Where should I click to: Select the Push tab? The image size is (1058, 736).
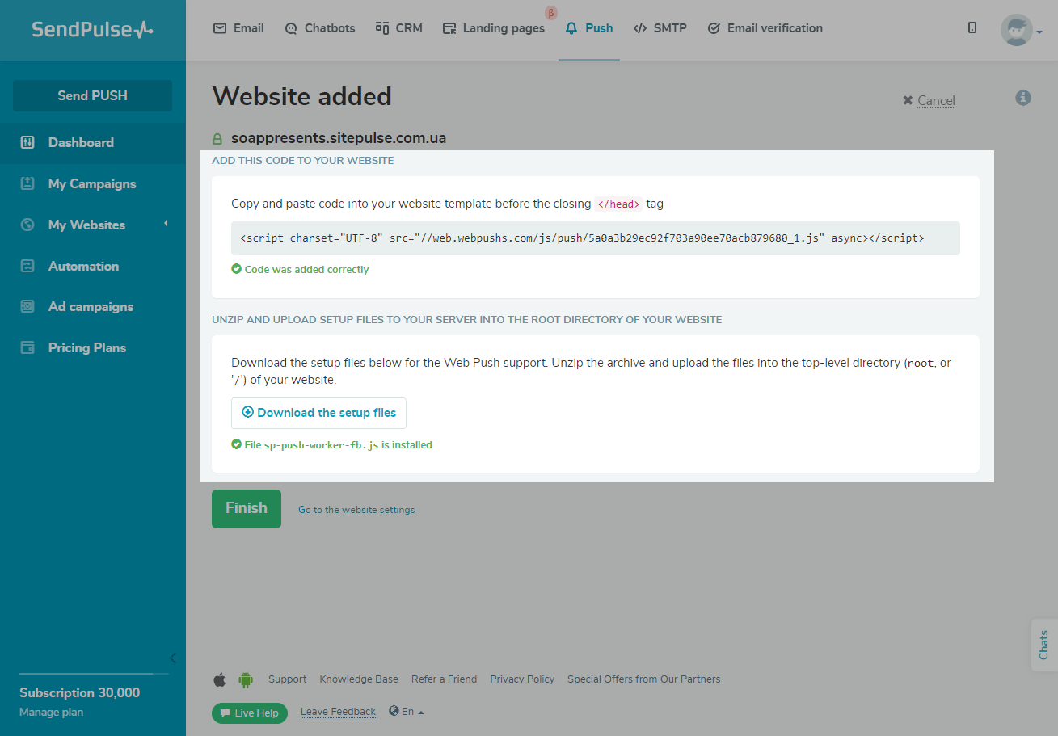click(x=589, y=28)
